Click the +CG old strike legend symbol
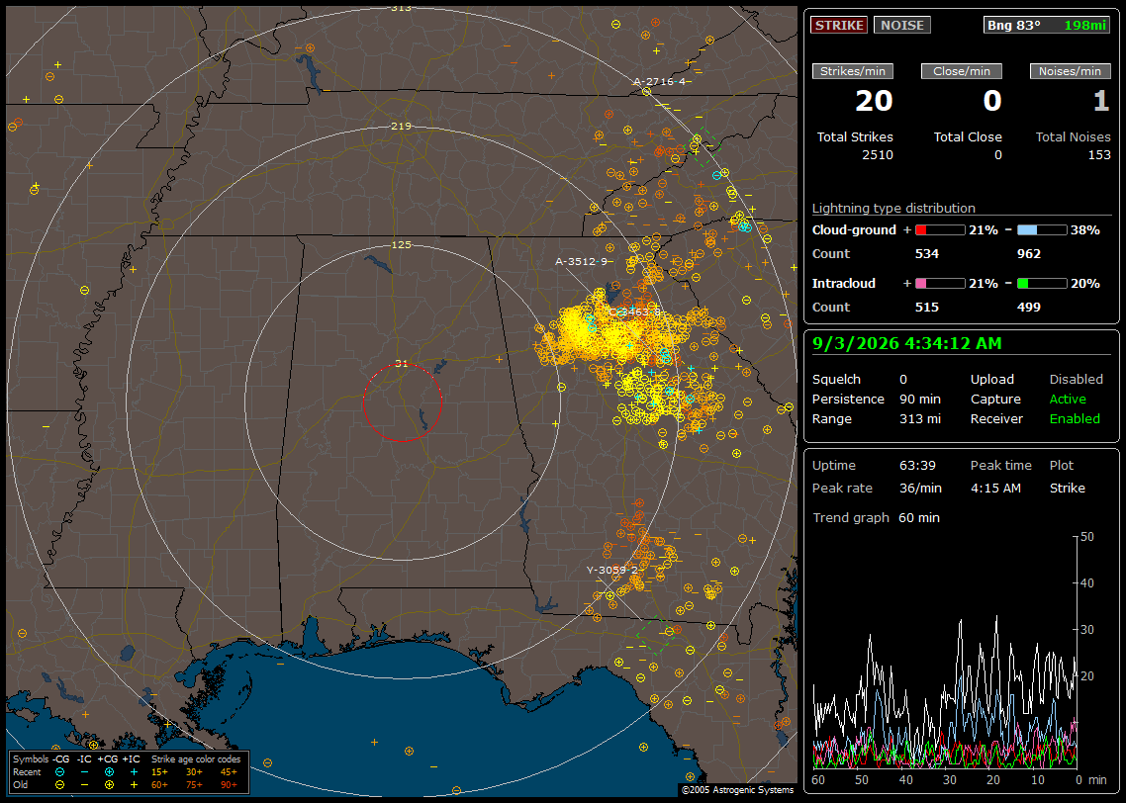 [x=109, y=785]
